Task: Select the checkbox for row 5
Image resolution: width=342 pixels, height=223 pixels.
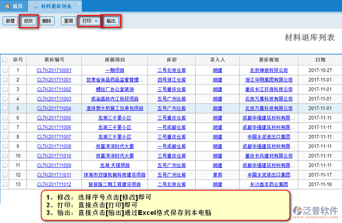Action: click(x=5, y=108)
